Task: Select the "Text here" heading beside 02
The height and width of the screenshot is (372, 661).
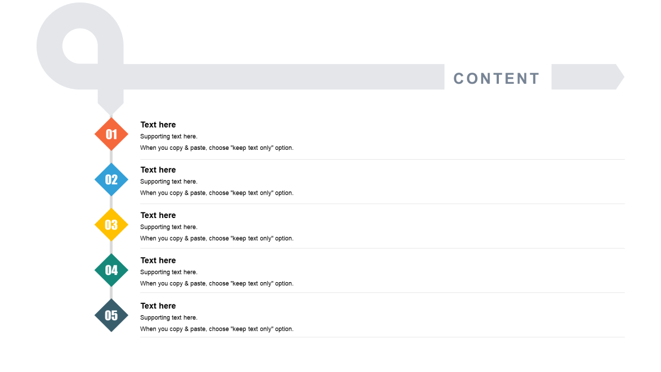Action: click(158, 170)
